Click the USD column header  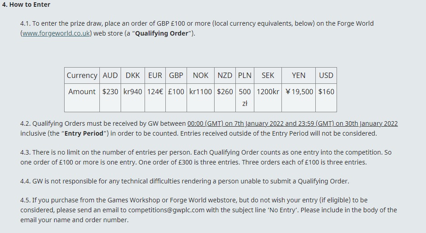[326, 75]
